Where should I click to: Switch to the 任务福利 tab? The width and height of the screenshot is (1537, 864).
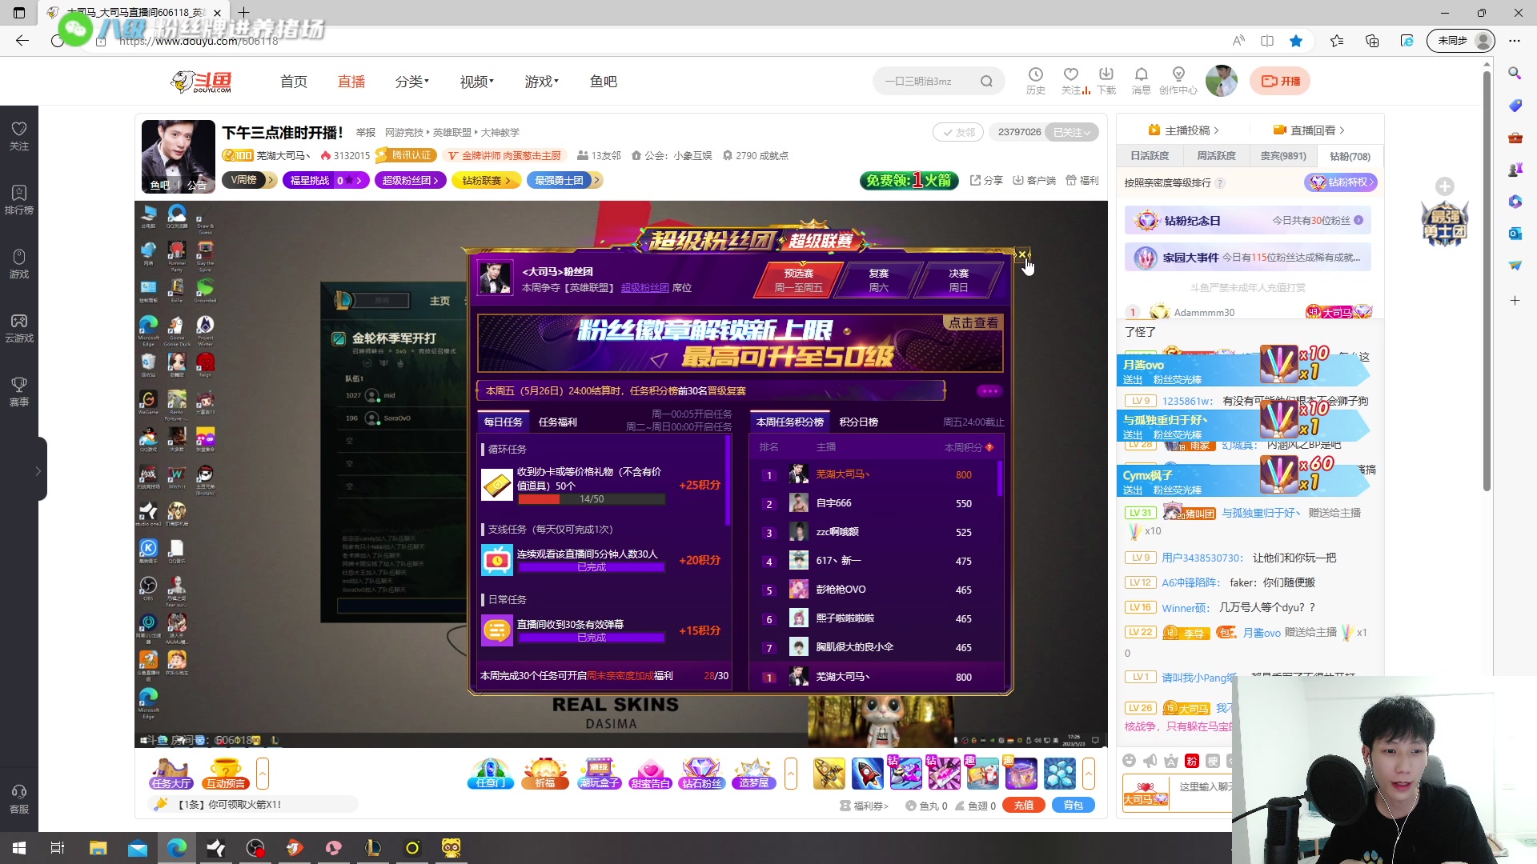point(557,422)
